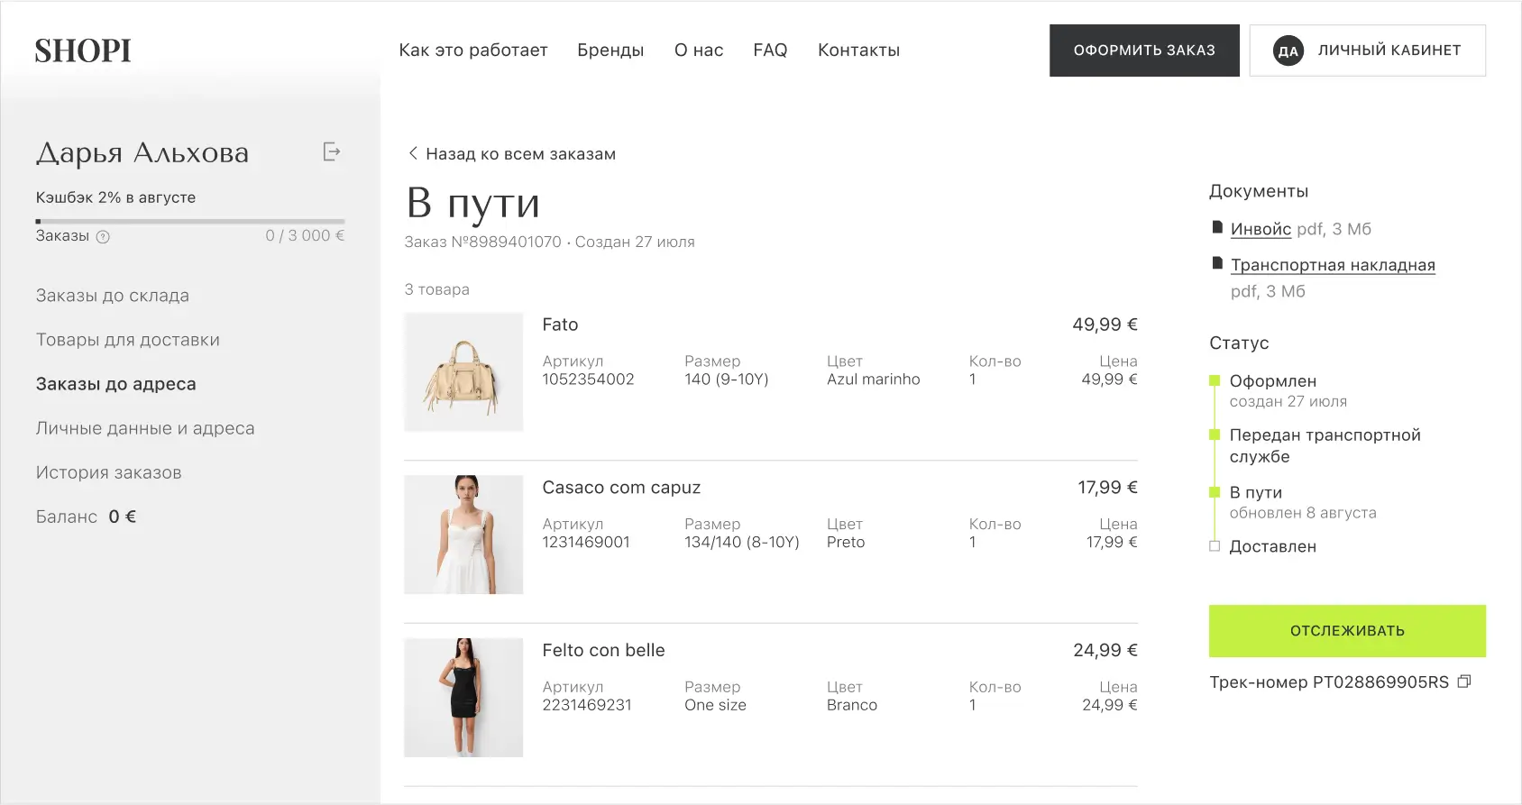The height and width of the screenshot is (805, 1522).
Task: Select История заказов in the sidebar
Action: click(109, 472)
